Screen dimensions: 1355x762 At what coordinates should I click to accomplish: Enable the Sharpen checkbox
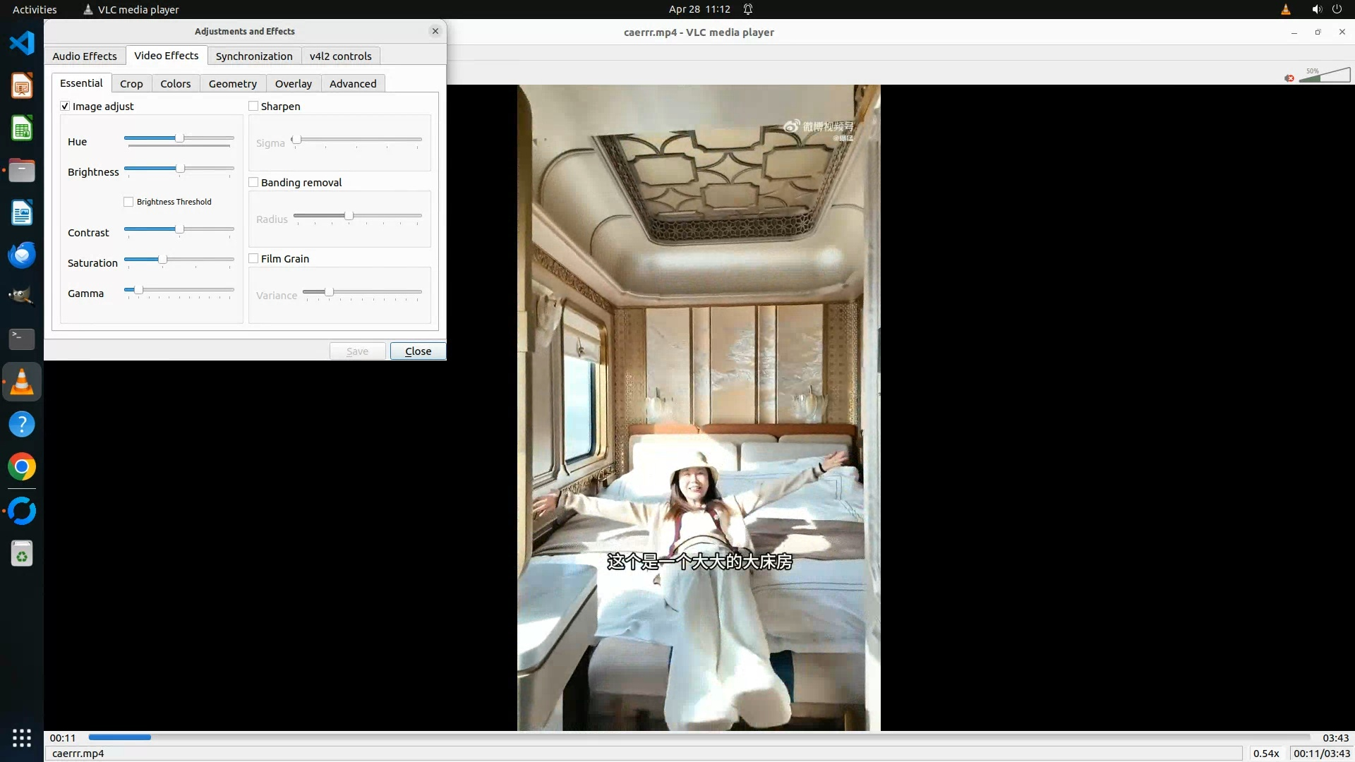click(253, 106)
